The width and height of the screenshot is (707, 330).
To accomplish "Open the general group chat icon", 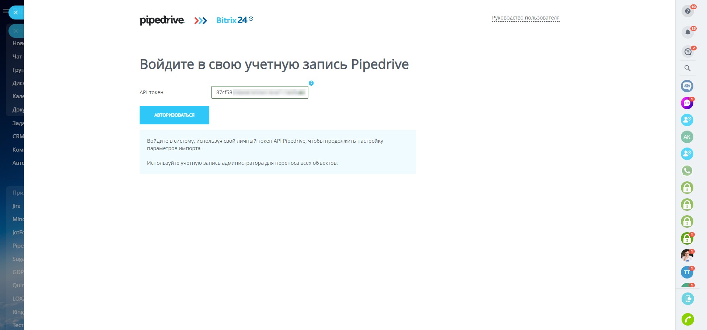I will 687,86.
